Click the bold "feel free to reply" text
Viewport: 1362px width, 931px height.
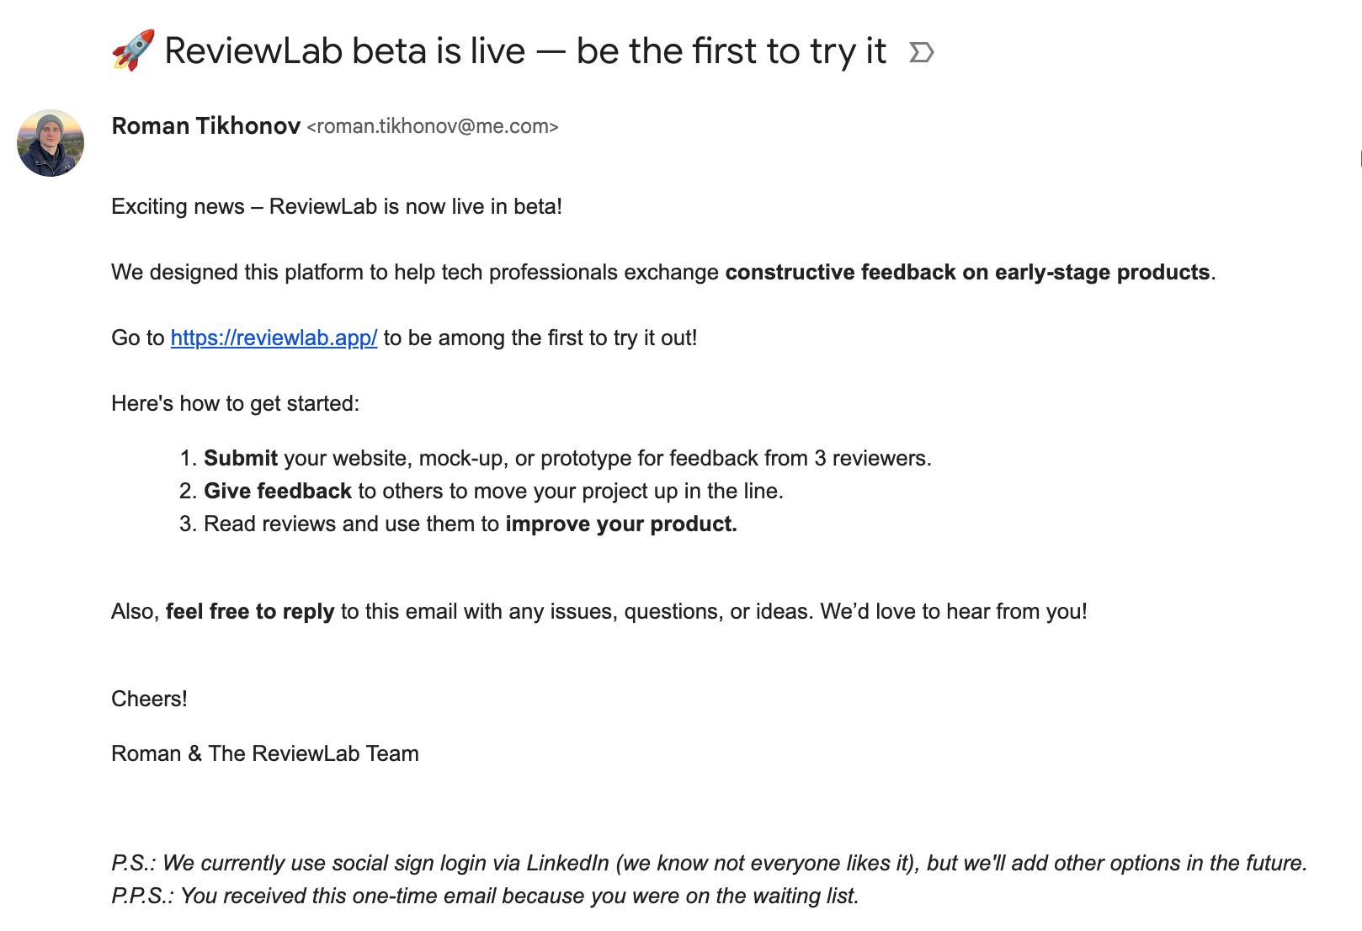249,612
